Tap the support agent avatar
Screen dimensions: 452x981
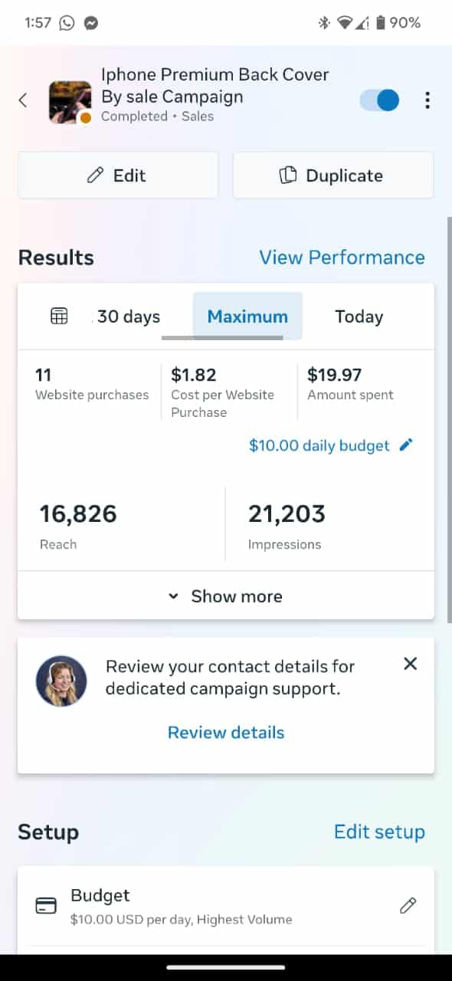pos(61,681)
